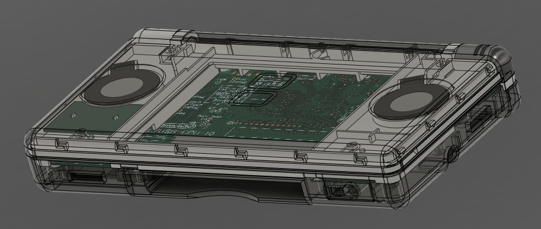
Task: Select the rectangular connector on right side
Action: [x=478, y=119]
